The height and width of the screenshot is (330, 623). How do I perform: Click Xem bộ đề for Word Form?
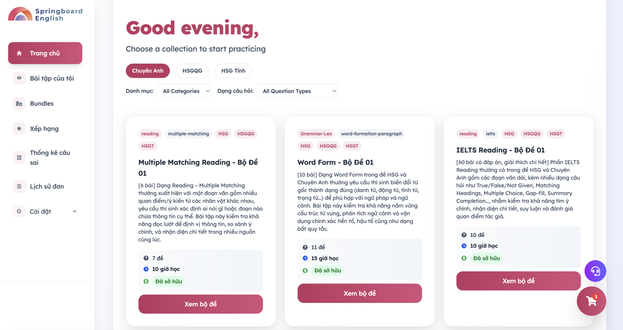(x=360, y=293)
